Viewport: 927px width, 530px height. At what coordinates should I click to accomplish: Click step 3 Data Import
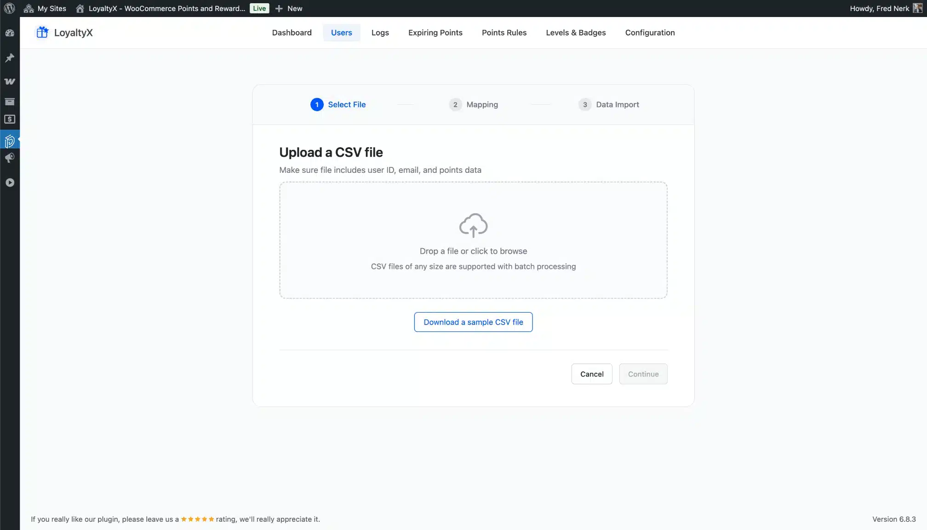608,105
